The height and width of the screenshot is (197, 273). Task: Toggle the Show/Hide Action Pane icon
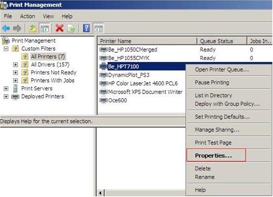(x=98, y=28)
